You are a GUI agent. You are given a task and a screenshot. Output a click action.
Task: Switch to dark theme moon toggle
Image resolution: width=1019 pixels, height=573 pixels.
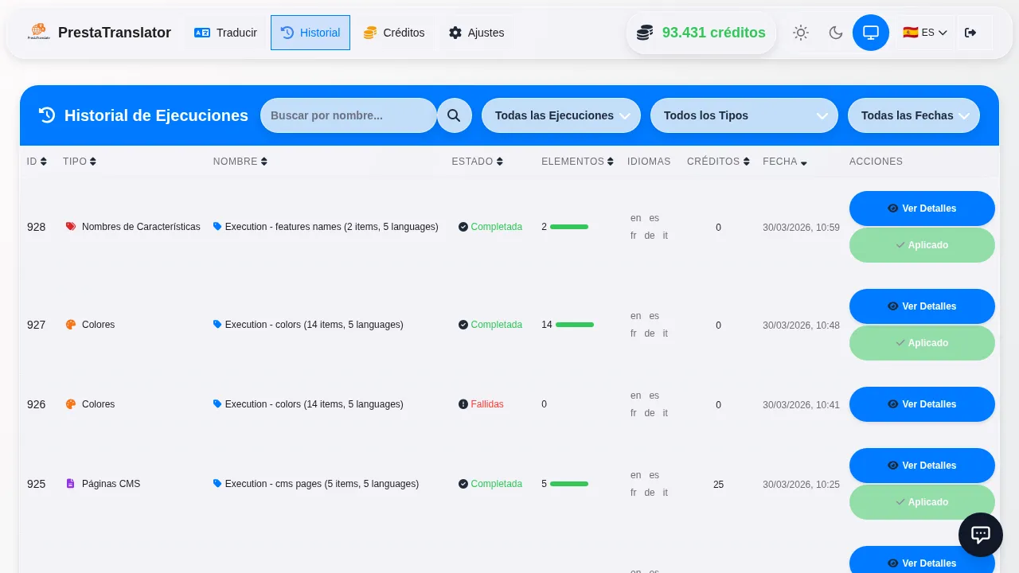(835, 33)
